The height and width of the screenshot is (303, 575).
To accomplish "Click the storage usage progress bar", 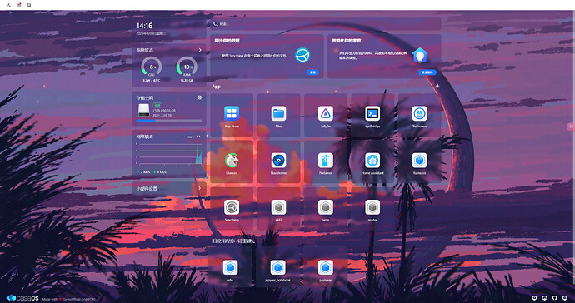I will pos(169,121).
